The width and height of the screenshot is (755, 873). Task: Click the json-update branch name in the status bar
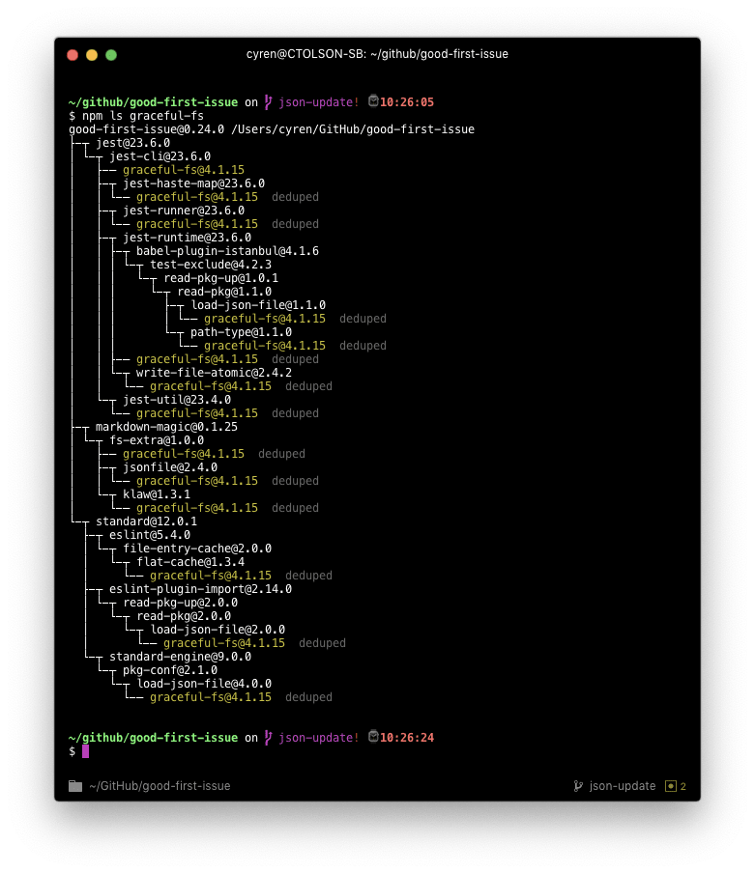[623, 785]
